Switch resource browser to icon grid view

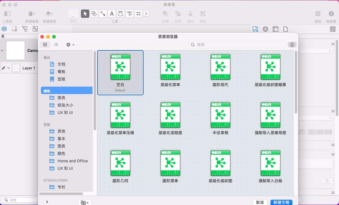pyautogui.click(x=45, y=45)
